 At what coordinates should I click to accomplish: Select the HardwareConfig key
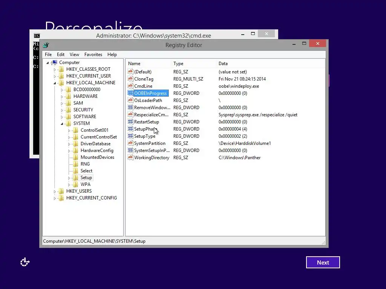(x=97, y=151)
